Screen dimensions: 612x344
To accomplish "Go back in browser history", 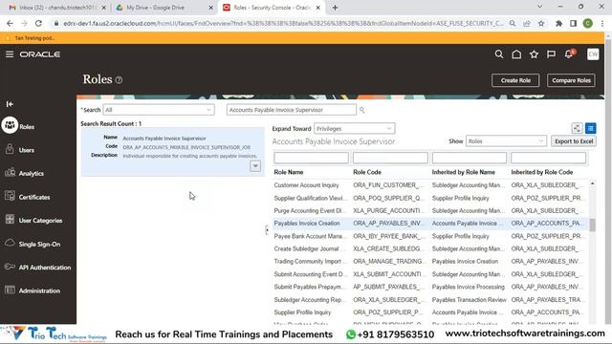I will point(10,23).
